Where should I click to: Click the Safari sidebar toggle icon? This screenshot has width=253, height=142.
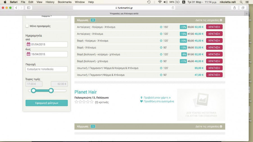(x=28, y=8)
